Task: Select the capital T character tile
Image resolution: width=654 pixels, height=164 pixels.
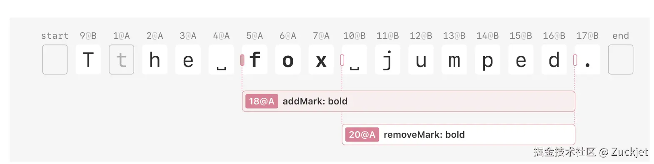Action: (88, 60)
